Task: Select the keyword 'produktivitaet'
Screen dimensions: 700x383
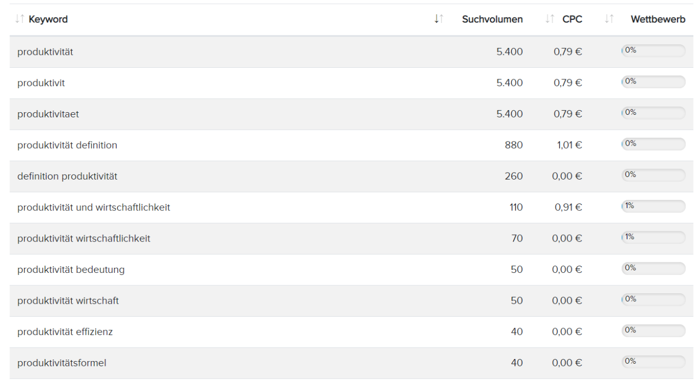Action: [48, 114]
